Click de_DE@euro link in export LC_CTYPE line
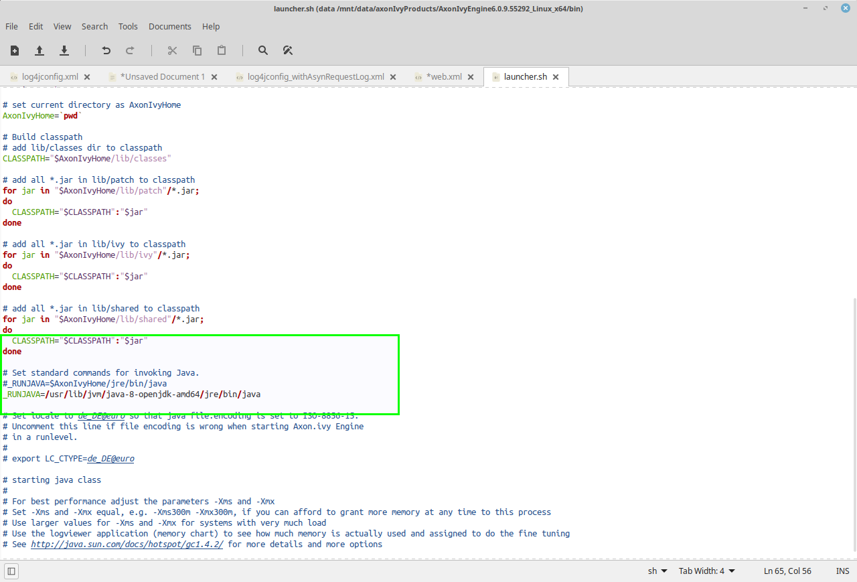Image resolution: width=857 pixels, height=582 pixels. point(110,459)
